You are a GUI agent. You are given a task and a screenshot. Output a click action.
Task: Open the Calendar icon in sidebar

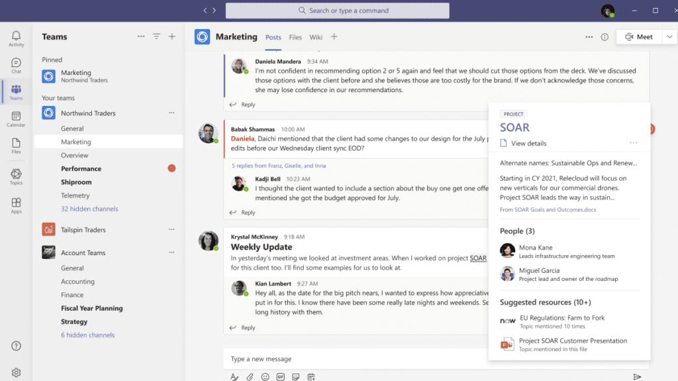click(x=16, y=119)
